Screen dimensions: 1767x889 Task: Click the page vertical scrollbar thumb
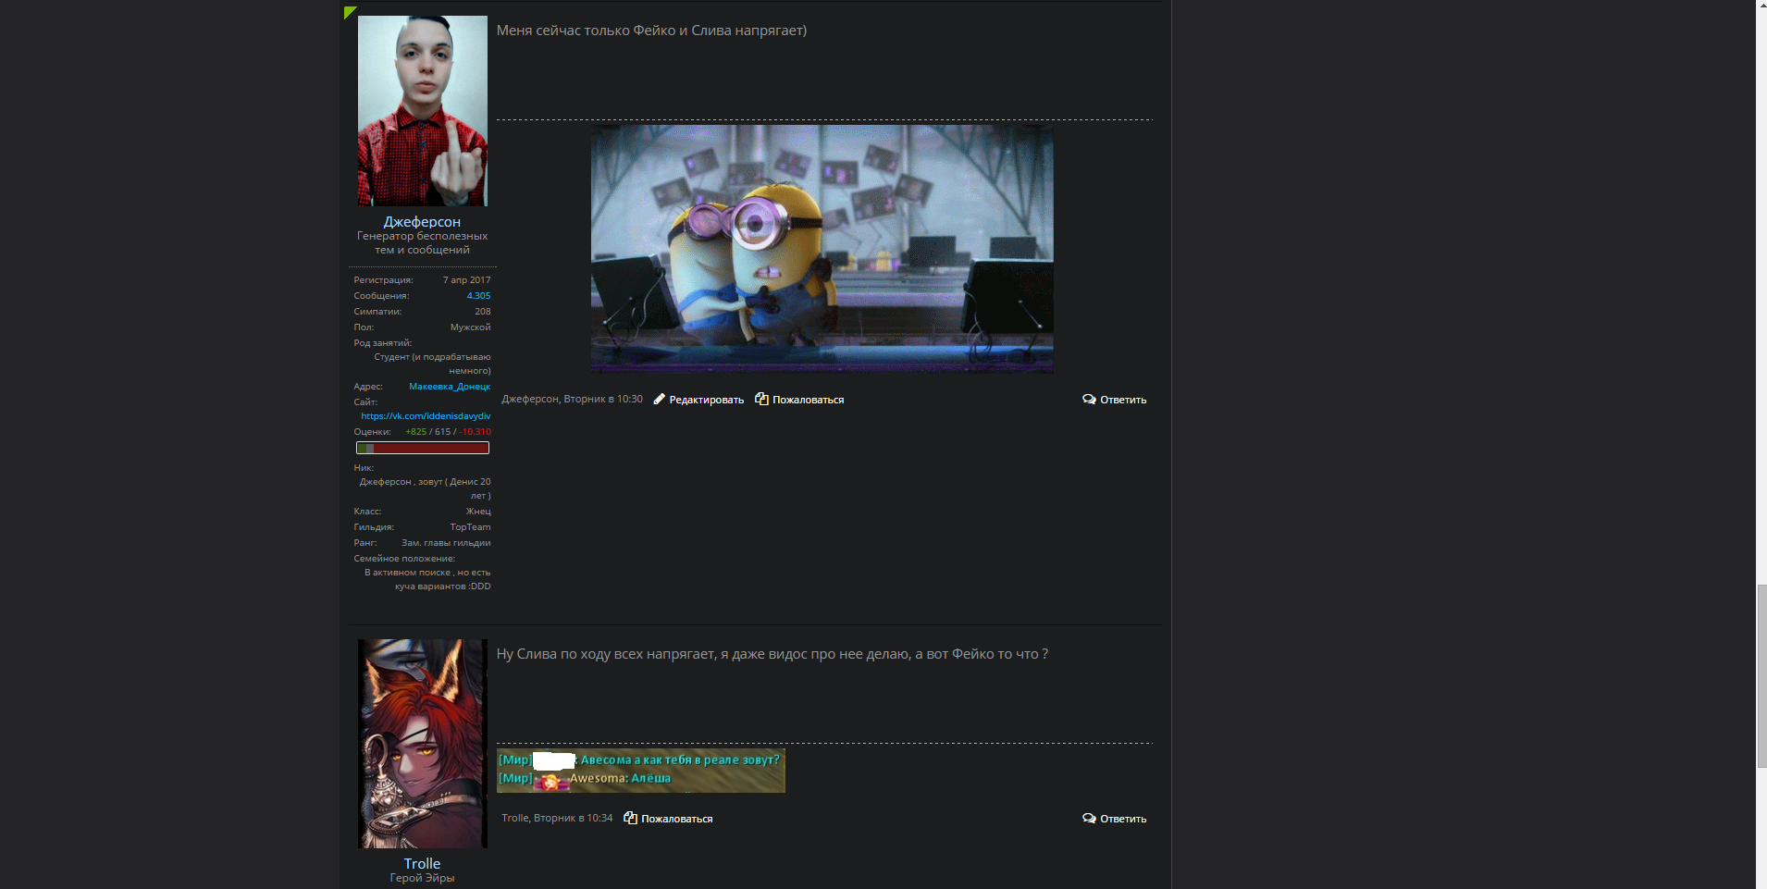coord(1761,676)
